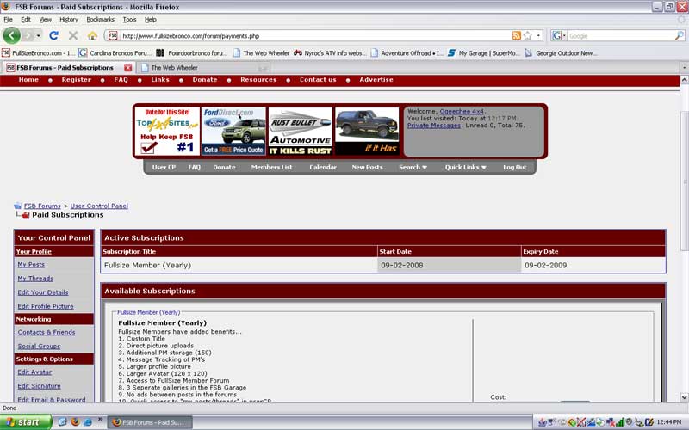Close the FSB Forums tab
This screenshot has width=689, height=430.
point(127,68)
